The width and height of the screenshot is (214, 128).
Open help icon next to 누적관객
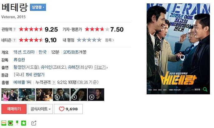pos(54,82)
